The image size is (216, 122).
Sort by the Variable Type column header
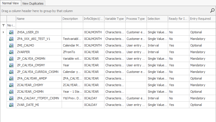pos(114,19)
